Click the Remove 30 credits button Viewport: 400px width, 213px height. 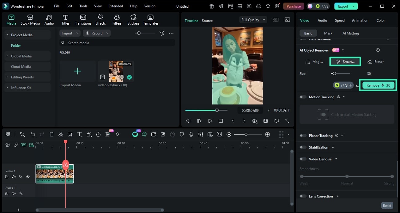[x=378, y=85]
